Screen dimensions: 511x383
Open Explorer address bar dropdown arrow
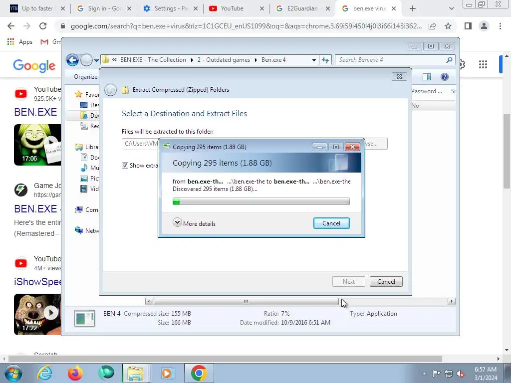tap(314, 60)
